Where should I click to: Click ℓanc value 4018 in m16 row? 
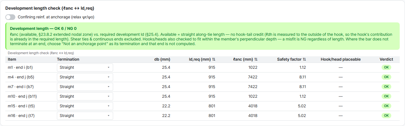tap(252, 116)
